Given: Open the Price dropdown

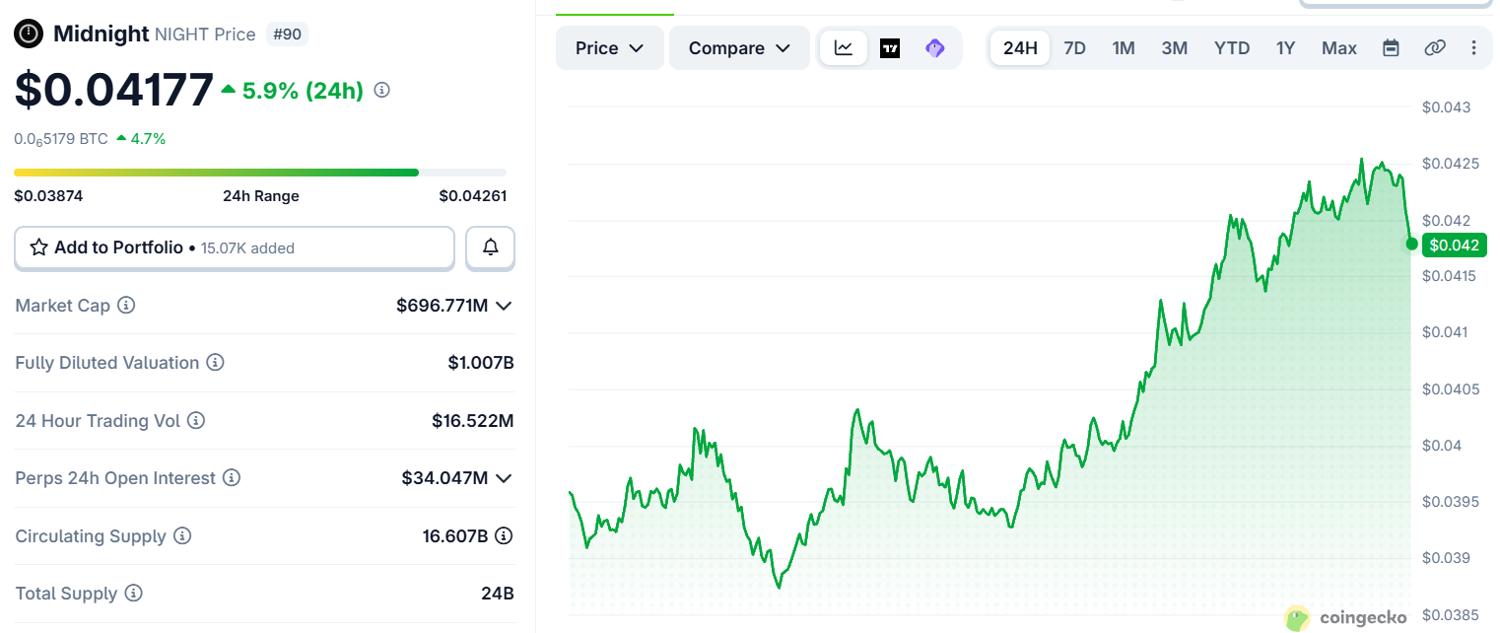Looking at the screenshot, I should [610, 48].
